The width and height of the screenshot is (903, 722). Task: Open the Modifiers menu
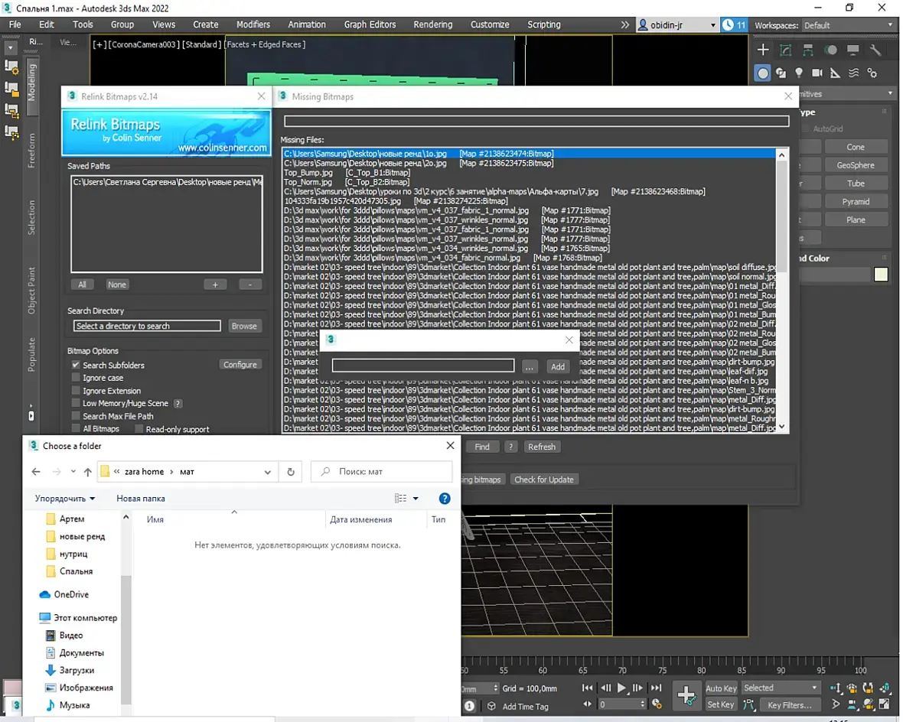[x=253, y=24]
